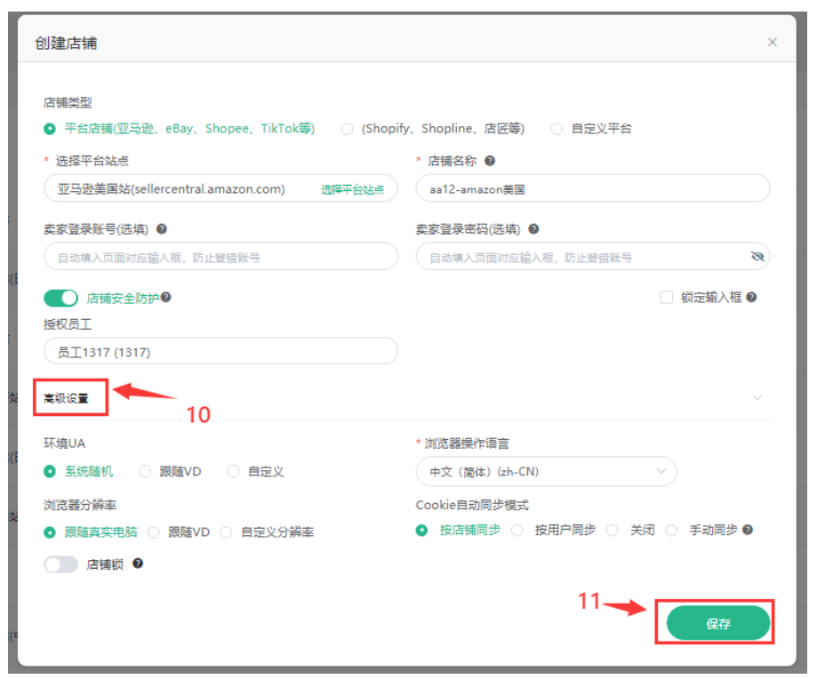The width and height of the screenshot is (817, 679).
Task: Choose 跟随VD for 环境UA
Action: pyautogui.click(x=144, y=471)
